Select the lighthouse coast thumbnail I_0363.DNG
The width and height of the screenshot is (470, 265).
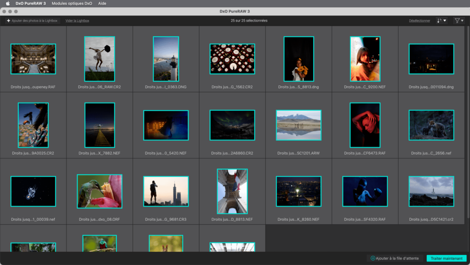click(166, 59)
